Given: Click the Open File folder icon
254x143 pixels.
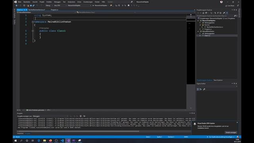Looking at the screenshot, I should pyautogui.click(x=28, y=6).
